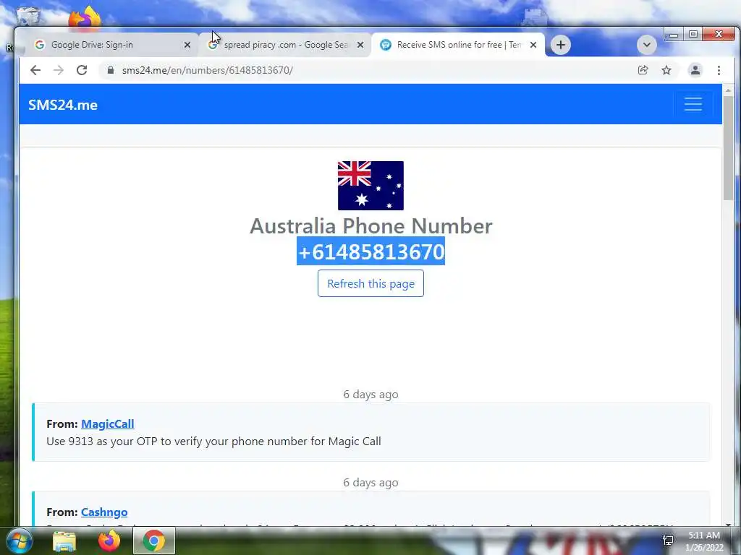Click the address bar URL

coord(207,70)
